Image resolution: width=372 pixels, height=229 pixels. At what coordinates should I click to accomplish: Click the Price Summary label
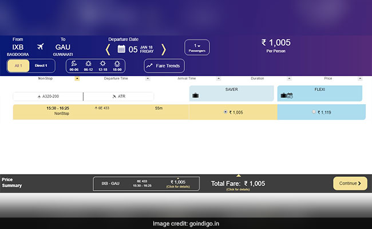coord(11,183)
